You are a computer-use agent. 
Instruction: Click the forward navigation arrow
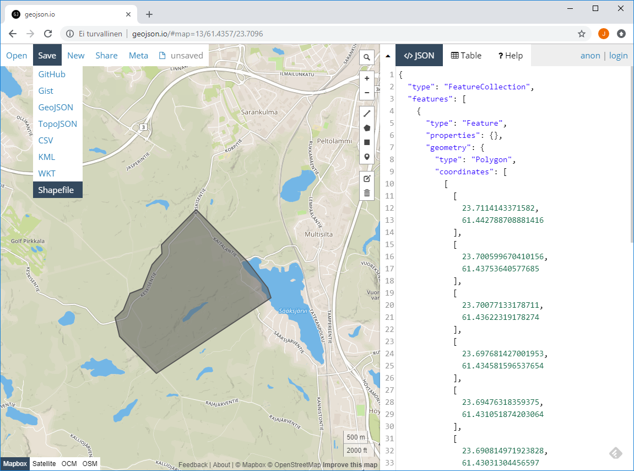pos(30,34)
